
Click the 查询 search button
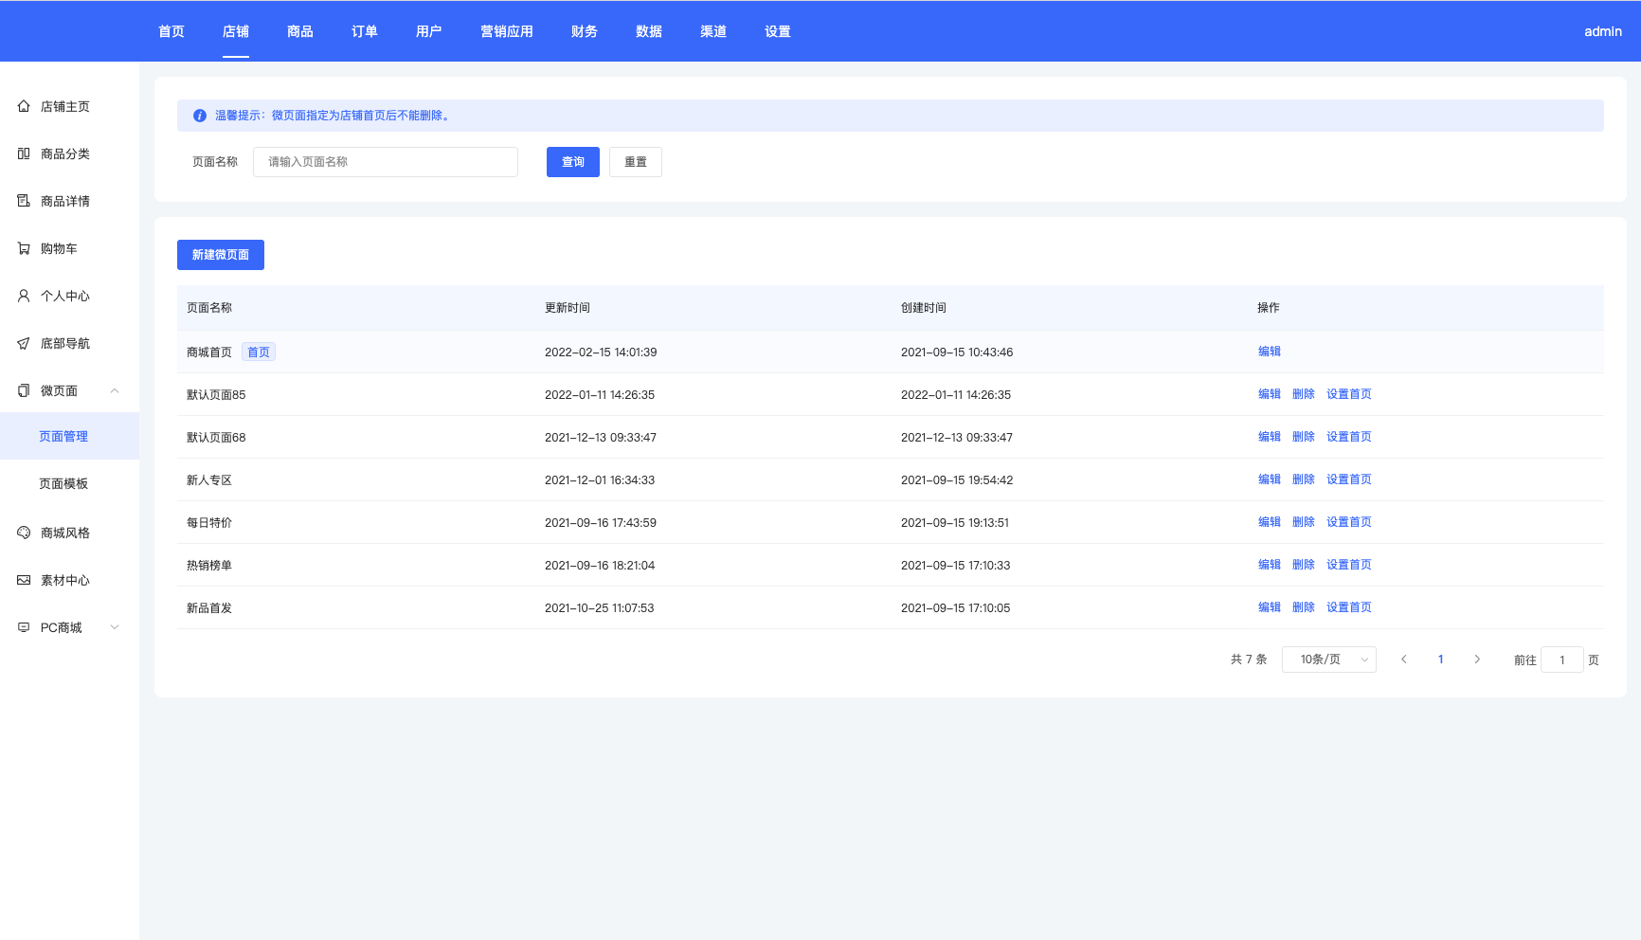point(572,162)
